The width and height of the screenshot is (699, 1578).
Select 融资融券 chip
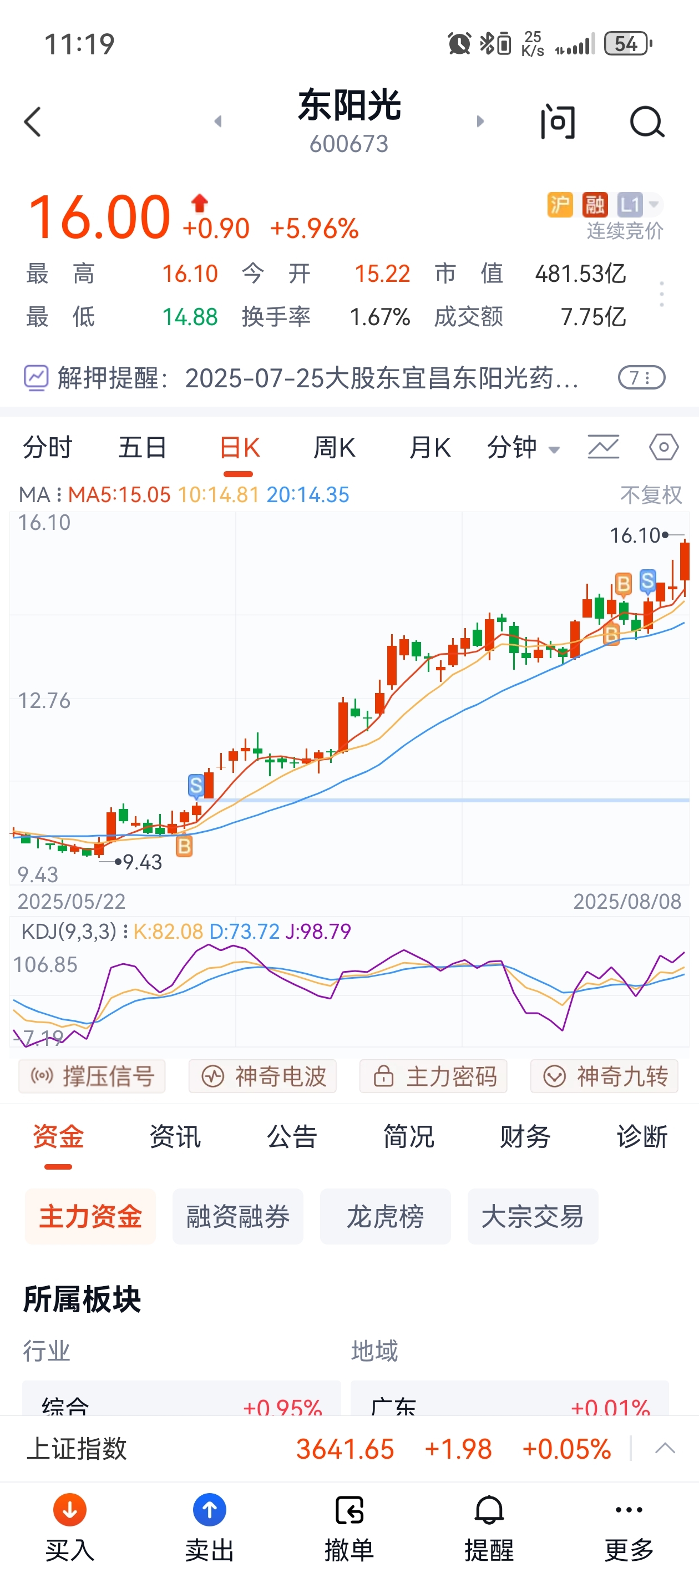pos(237,1217)
